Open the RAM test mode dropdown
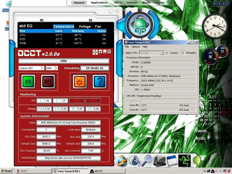 (x=56, y=68)
